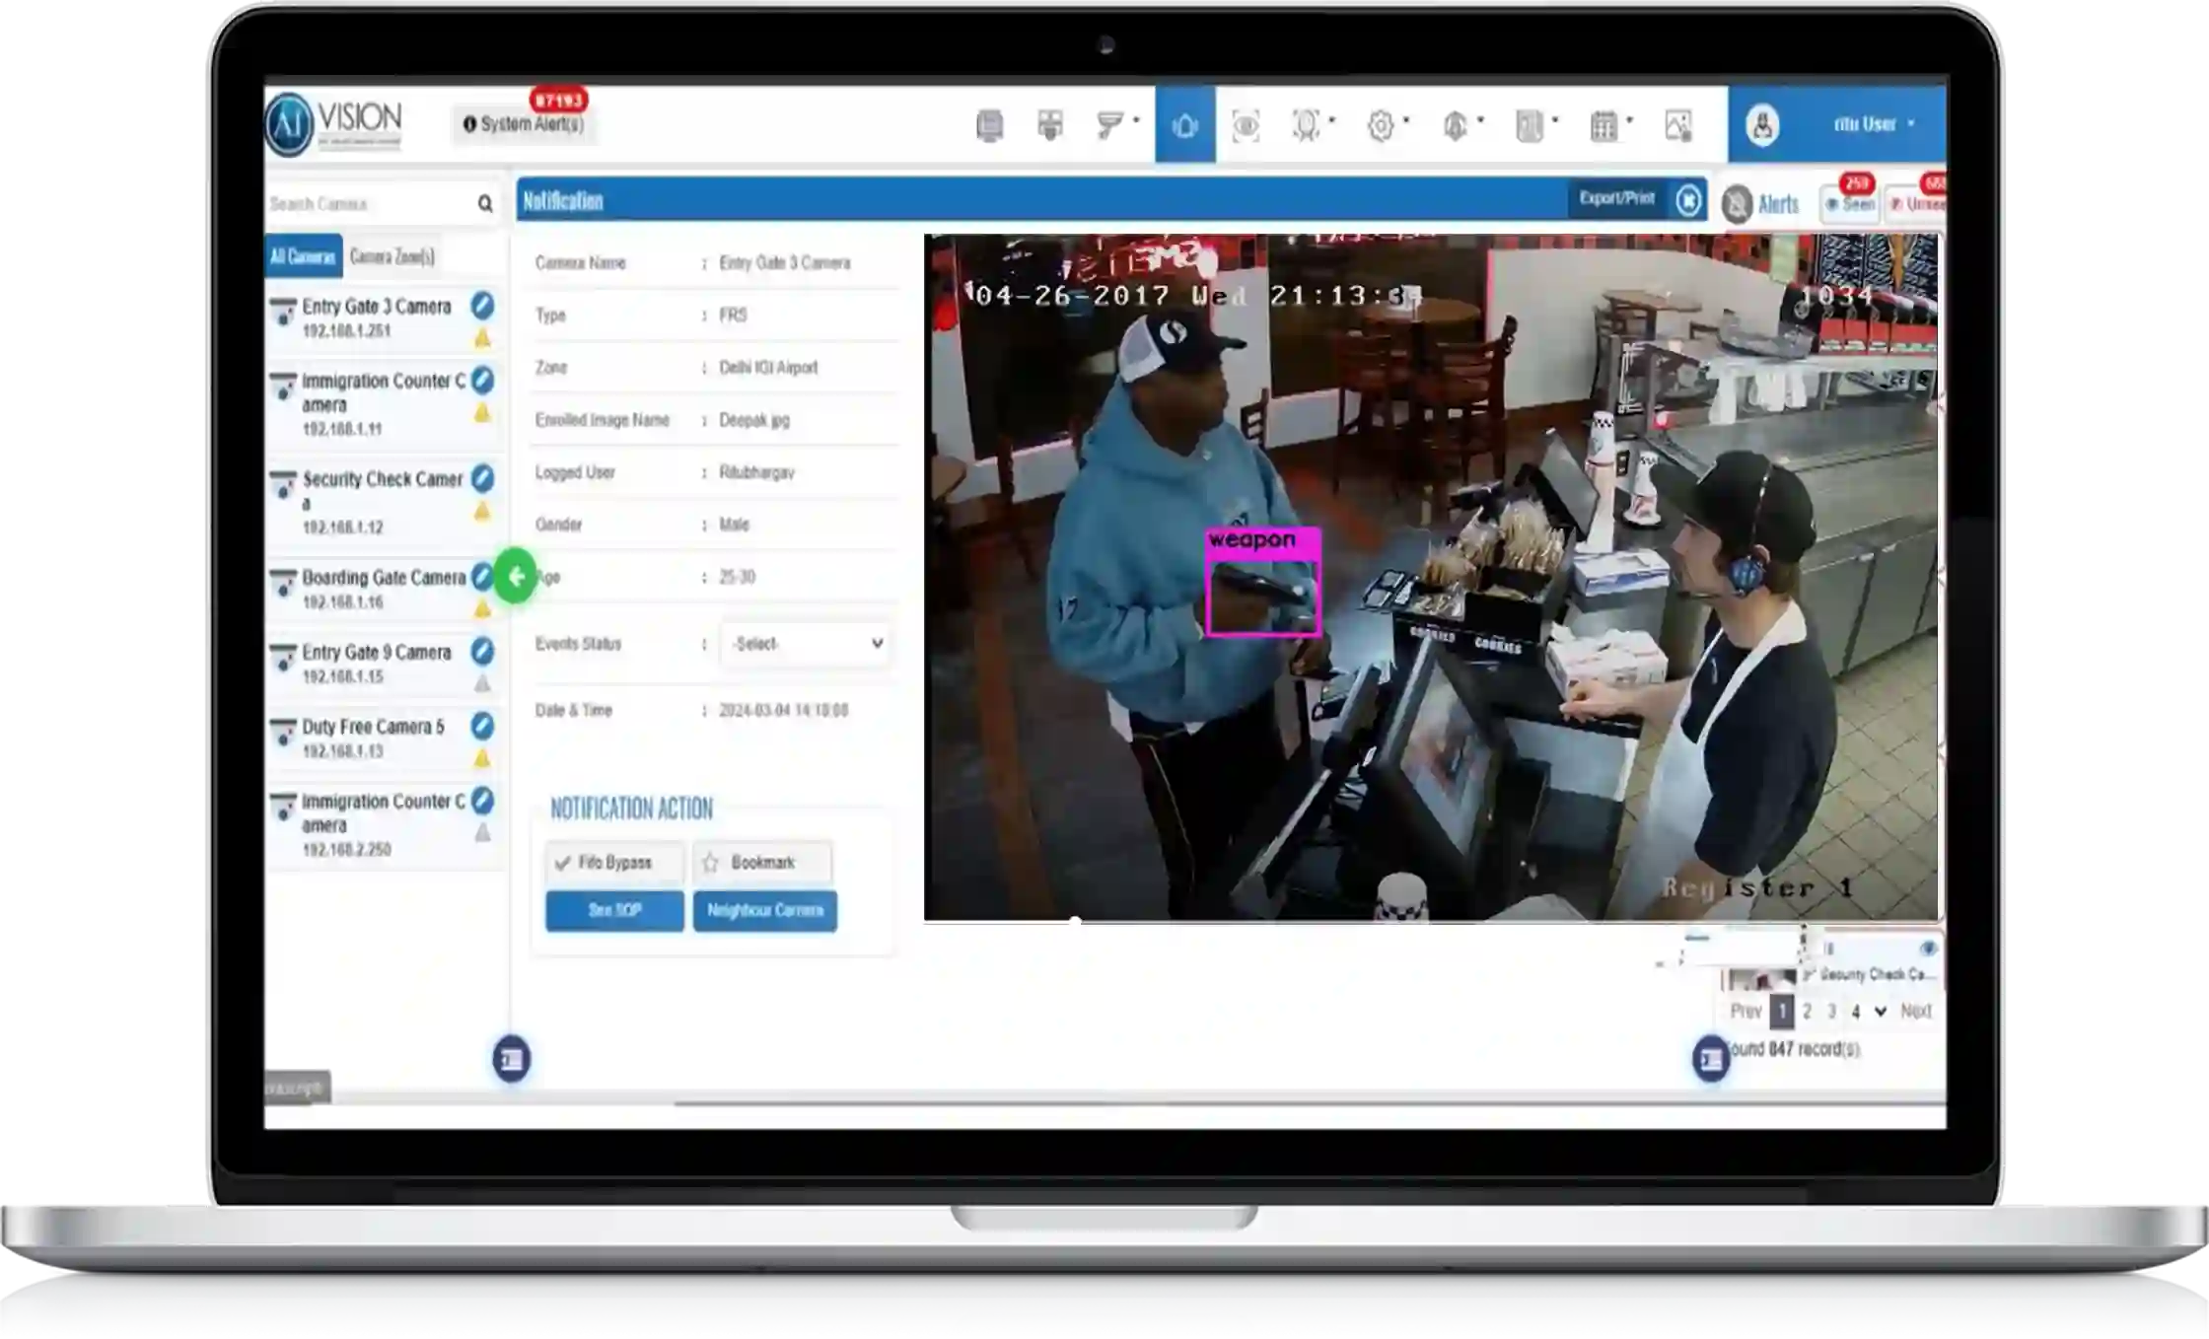Click the See SOP button
This screenshot has width=2209, height=1339.
pos(614,910)
